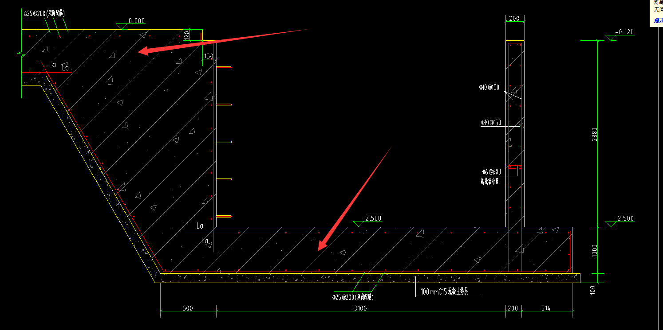Select the Φ6@600 tie bar label
This screenshot has height=330, width=663.
tap(491, 171)
